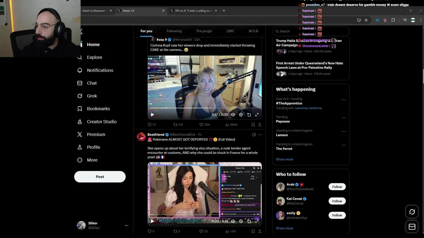
Task: View analytics of feinmadeit post
Action: (x=231, y=125)
